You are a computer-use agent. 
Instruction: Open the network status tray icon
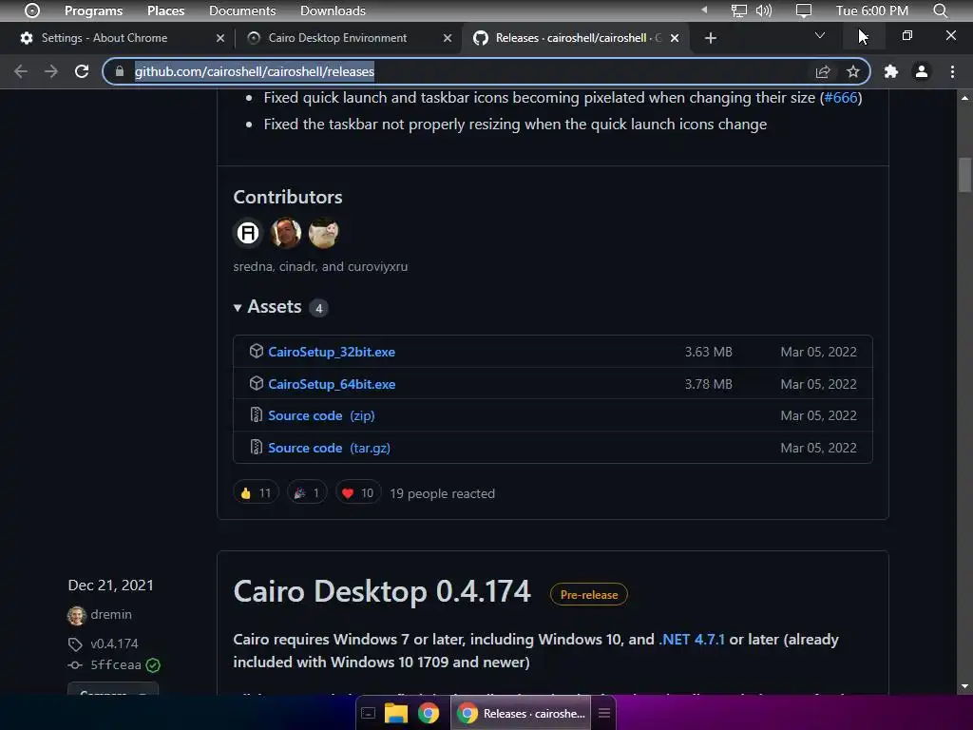click(x=738, y=10)
